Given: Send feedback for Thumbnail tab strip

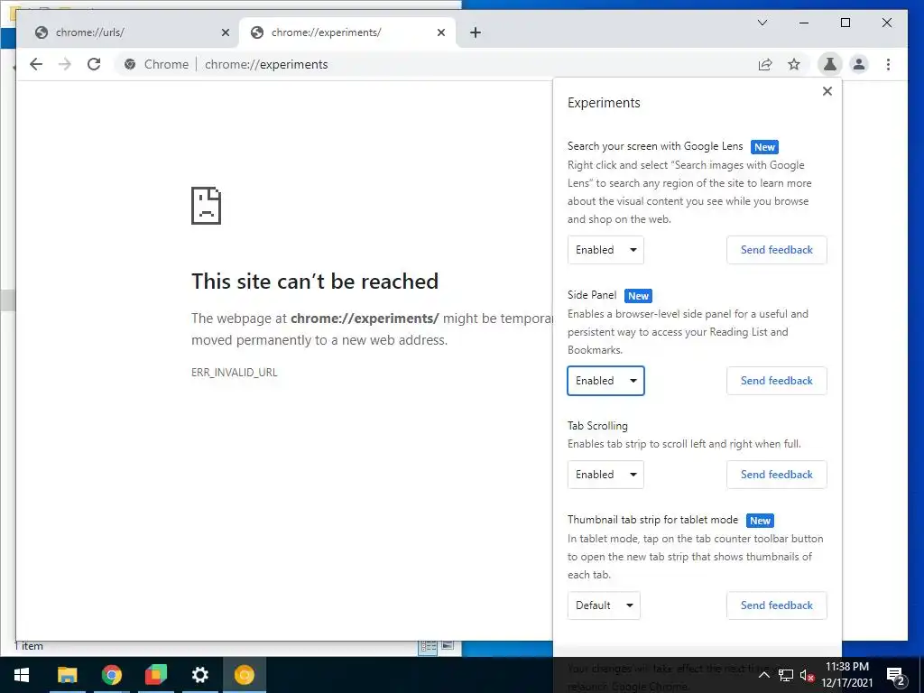Looking at the screenshot, I should pyautogui.click(x=777, y=605).
